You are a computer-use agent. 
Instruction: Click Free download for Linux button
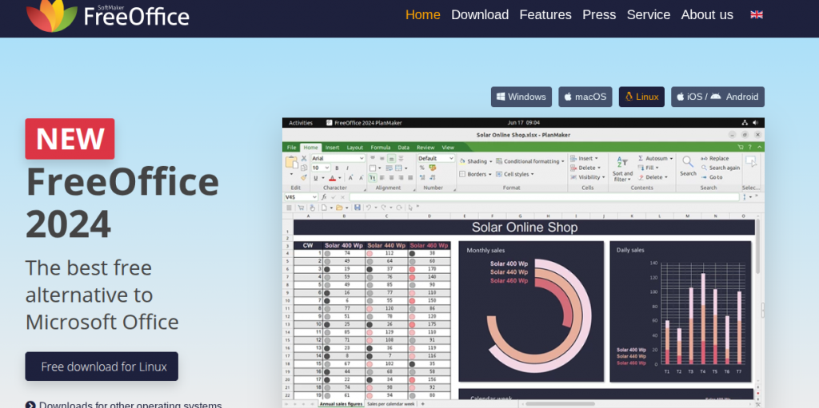click(x=102, y=366)
